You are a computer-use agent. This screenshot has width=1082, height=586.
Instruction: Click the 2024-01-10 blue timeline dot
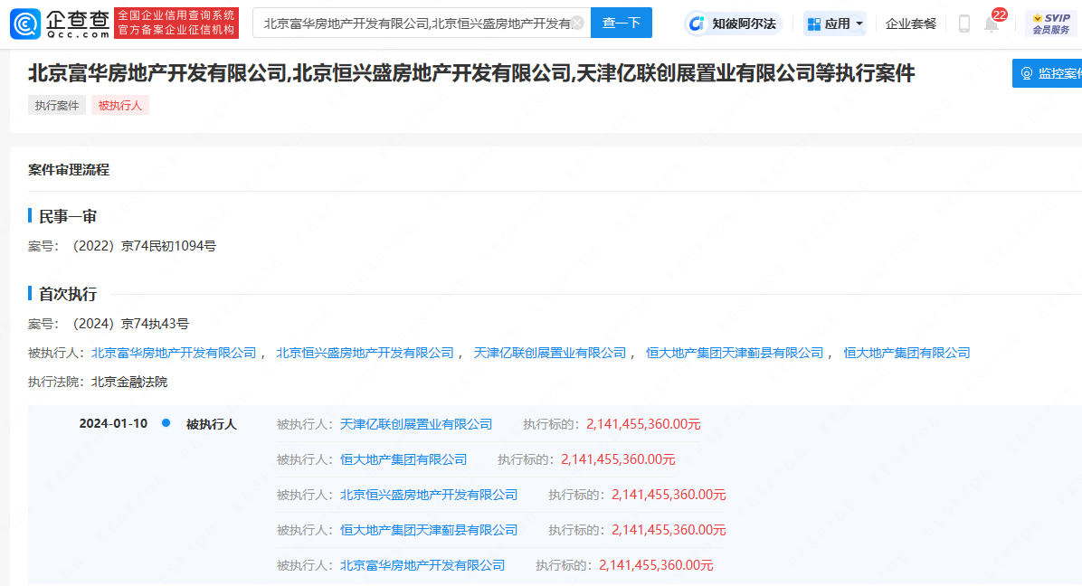click(x=166, y=423)
